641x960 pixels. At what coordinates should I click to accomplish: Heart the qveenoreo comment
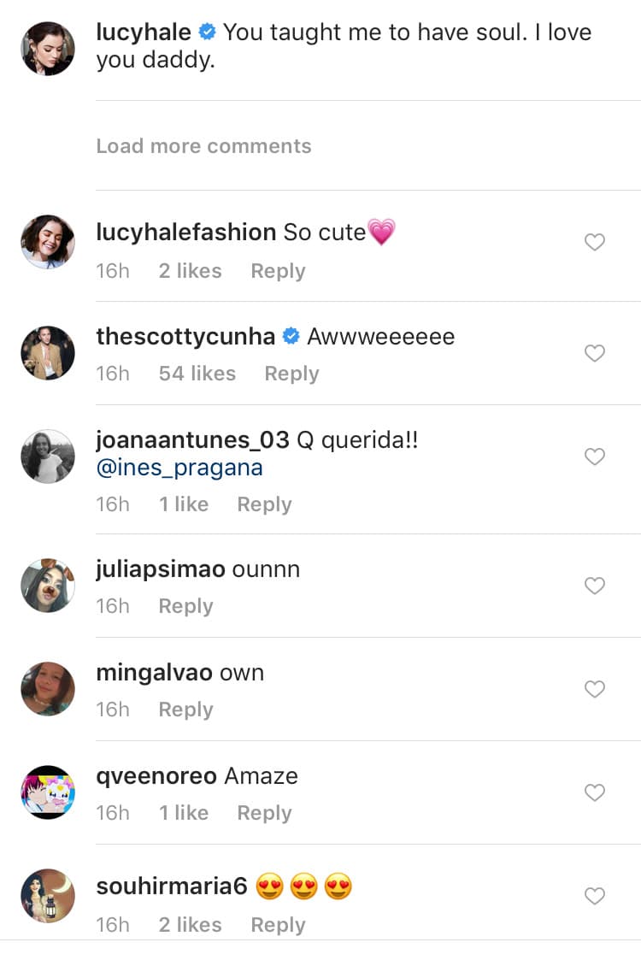pos(595,792)
